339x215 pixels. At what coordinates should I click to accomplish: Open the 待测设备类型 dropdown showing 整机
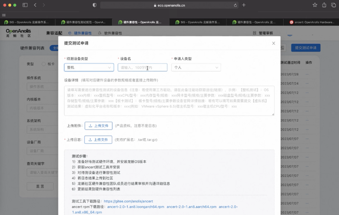tap(89, 67)
